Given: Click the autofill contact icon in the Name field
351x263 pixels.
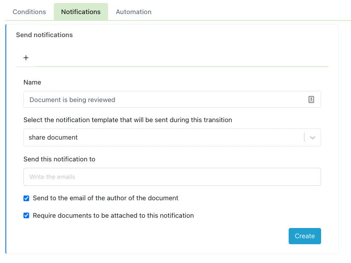Looking at the screenshot, I should click(x=312, y=99).
